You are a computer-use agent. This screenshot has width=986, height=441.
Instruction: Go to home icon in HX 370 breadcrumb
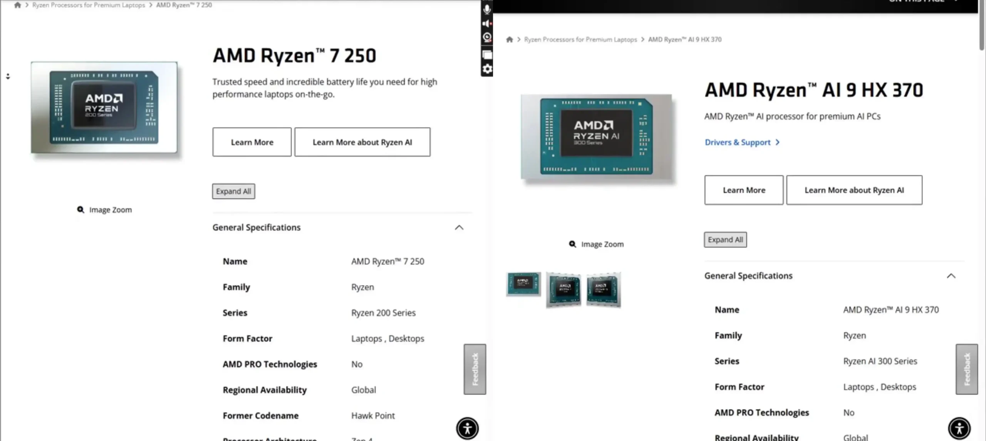(x=509, y=39)
